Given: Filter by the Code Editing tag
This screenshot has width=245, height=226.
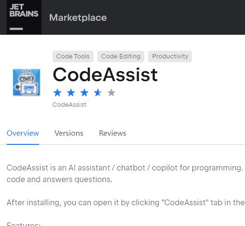Looking at the screenshot, I should point(121,56).
